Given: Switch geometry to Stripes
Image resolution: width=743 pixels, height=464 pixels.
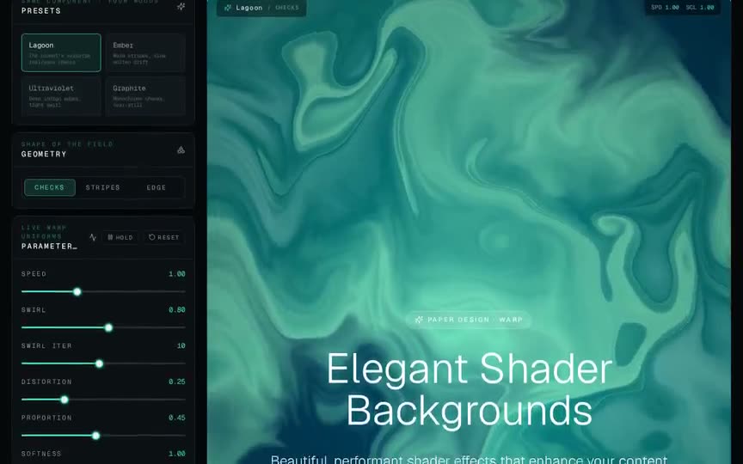Looking at the screenshot, I should pyautogui.click(x=103, y=187).
